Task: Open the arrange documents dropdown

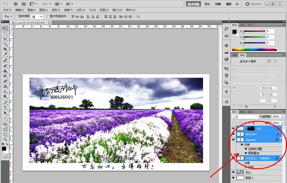Action: tap(58, 4)
